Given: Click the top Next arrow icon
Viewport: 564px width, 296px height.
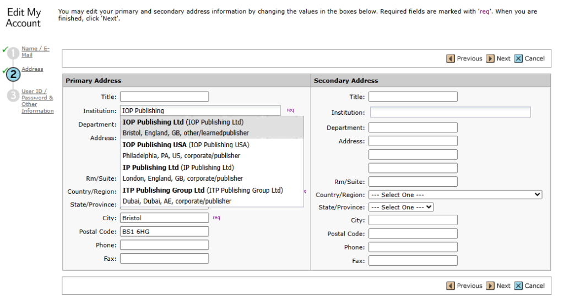Looking at the screenshot, I should tap(490, 58).
